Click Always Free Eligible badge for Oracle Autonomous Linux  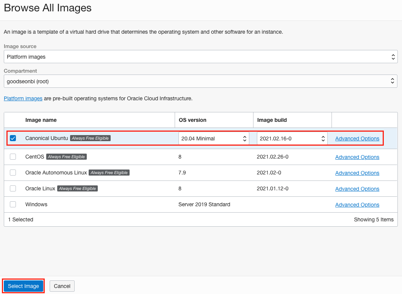click(x=109, y=173)
